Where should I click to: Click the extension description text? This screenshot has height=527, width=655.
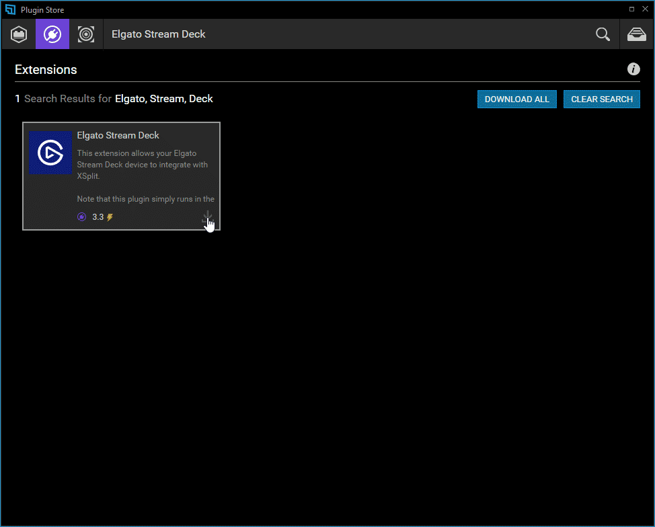point(145,176)
